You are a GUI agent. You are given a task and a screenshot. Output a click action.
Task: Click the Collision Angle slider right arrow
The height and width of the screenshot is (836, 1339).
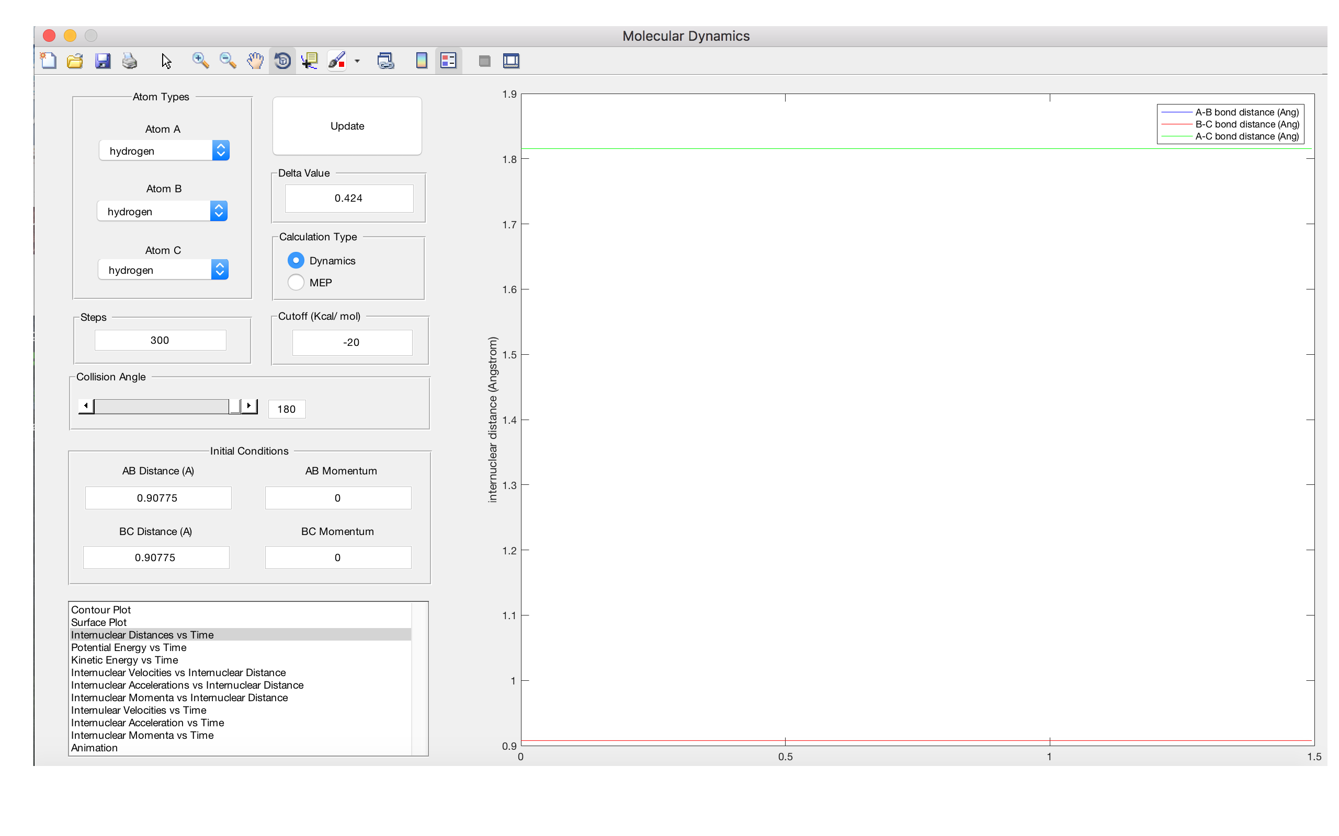pyautogui.click(x=249, y=406)
